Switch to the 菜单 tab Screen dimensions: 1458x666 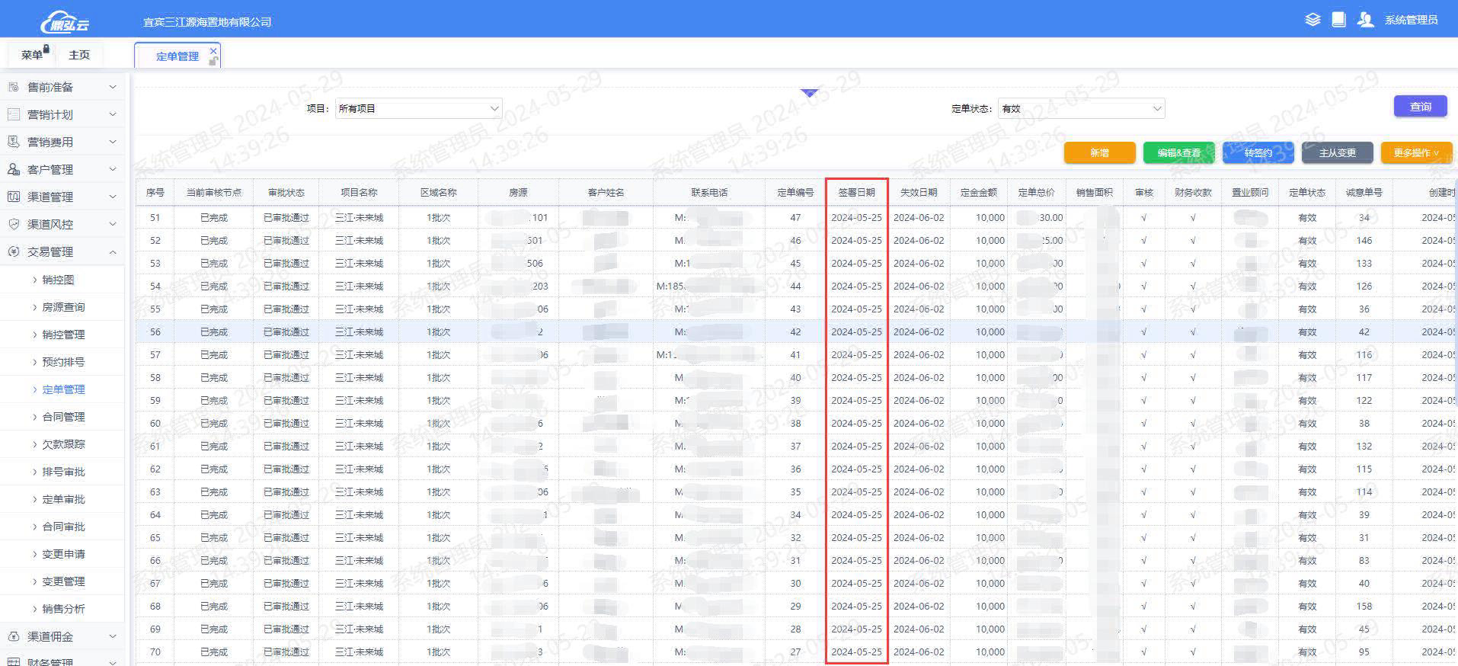point(32,55)
